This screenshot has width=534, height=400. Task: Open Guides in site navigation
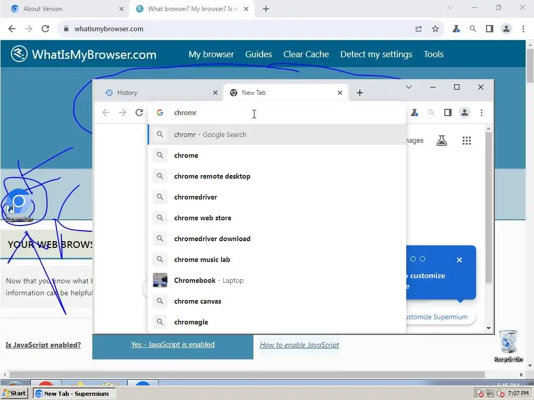pos(259,54)
